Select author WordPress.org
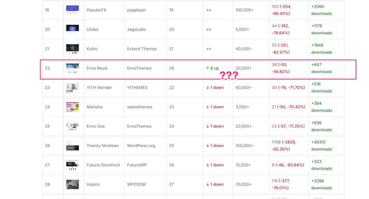 [x=141, y=146]
